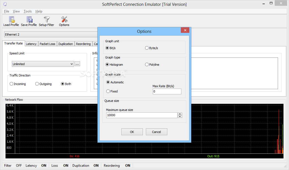Select Incoming traffic direction
289x170 pixels.
click(x=18, y=84)
